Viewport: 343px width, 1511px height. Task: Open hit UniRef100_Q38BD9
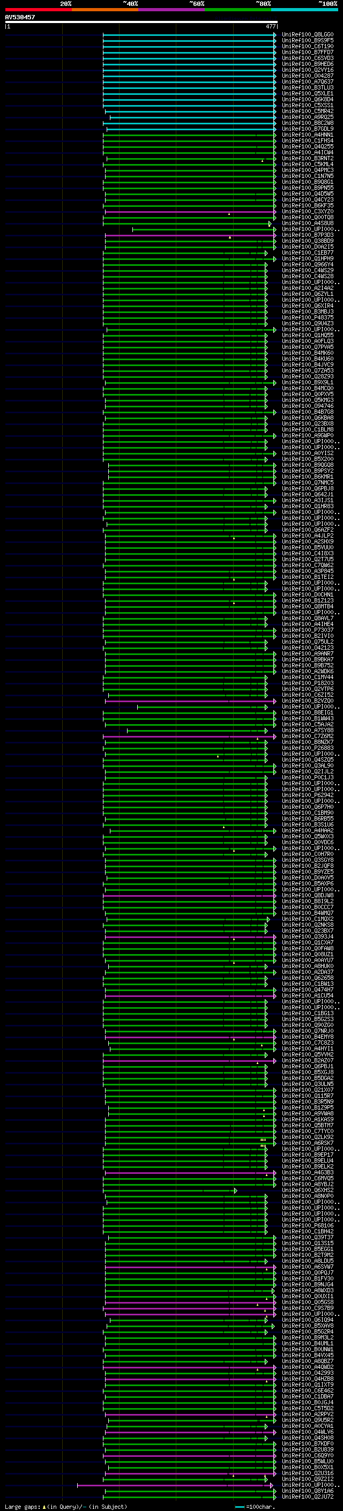click(307, 241)
